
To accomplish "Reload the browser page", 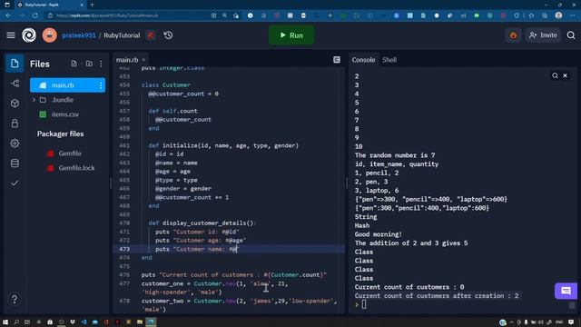I will pyautogui.click(x=34, y=15).
